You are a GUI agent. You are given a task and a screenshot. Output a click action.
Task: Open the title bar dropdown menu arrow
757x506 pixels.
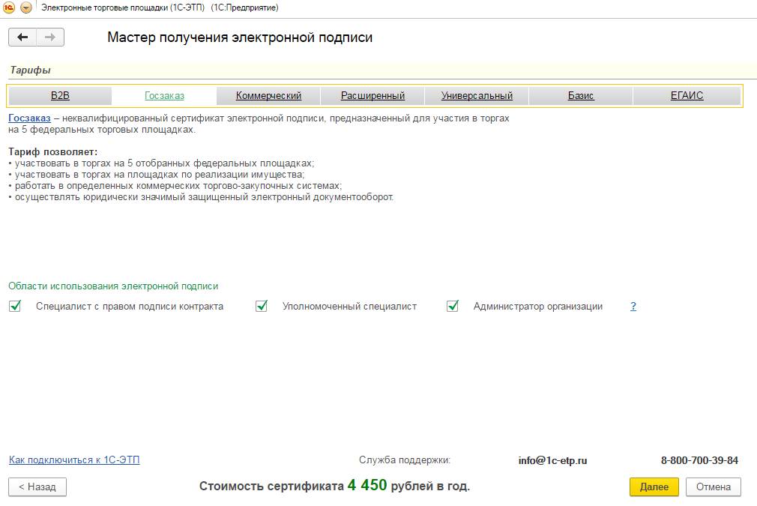26,7
